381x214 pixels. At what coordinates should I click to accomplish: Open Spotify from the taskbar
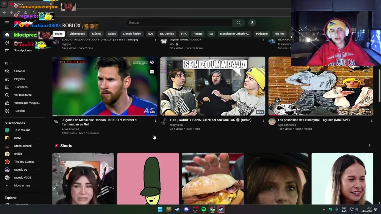point(204,209)
